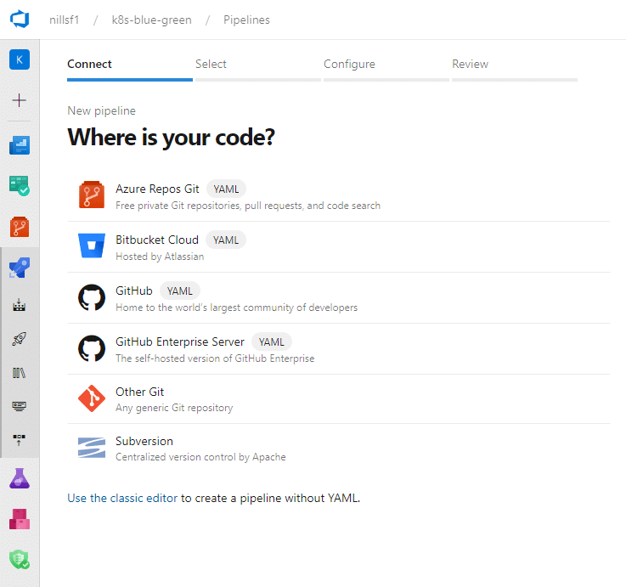This screenshot has width=626, height=587.
Task: Click 'Centralized version control by Apache' text
Action: (x=200, y=457)
